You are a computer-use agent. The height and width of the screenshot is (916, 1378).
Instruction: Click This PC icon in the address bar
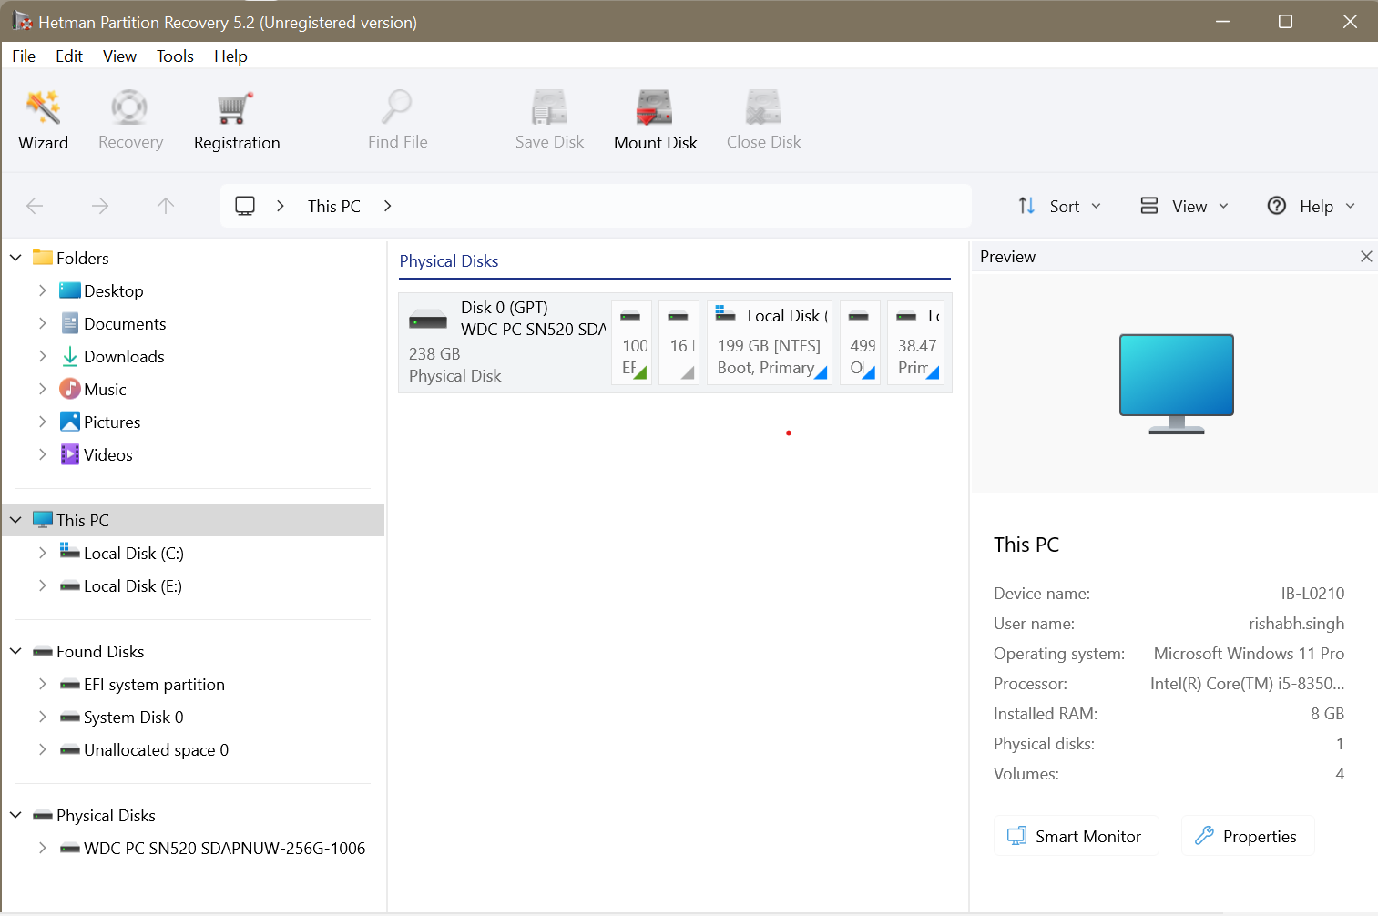point(244,205)
